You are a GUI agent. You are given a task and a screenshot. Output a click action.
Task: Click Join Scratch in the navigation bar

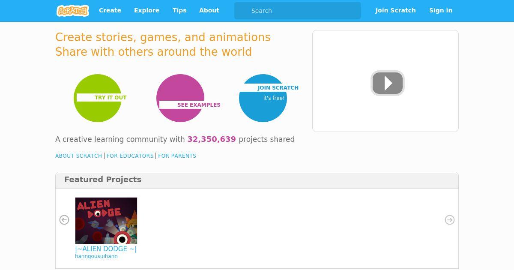[396, 10]
